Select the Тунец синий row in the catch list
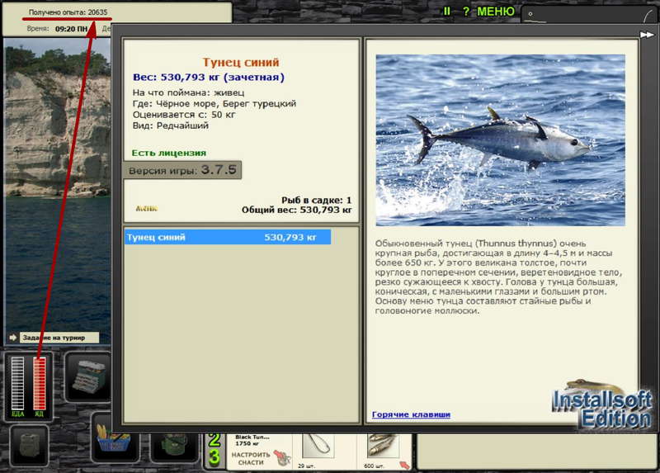Screen dimensions: 660x473 [228, 237]
